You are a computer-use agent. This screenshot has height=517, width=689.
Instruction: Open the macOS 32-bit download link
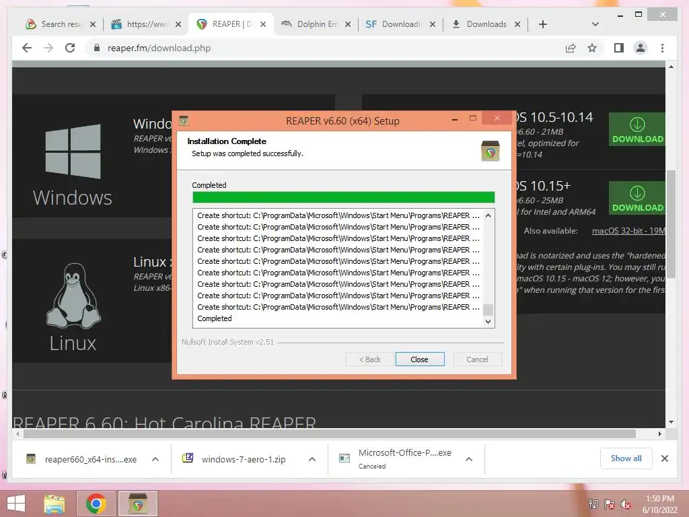pyautogui.click(x=628, y=231)
